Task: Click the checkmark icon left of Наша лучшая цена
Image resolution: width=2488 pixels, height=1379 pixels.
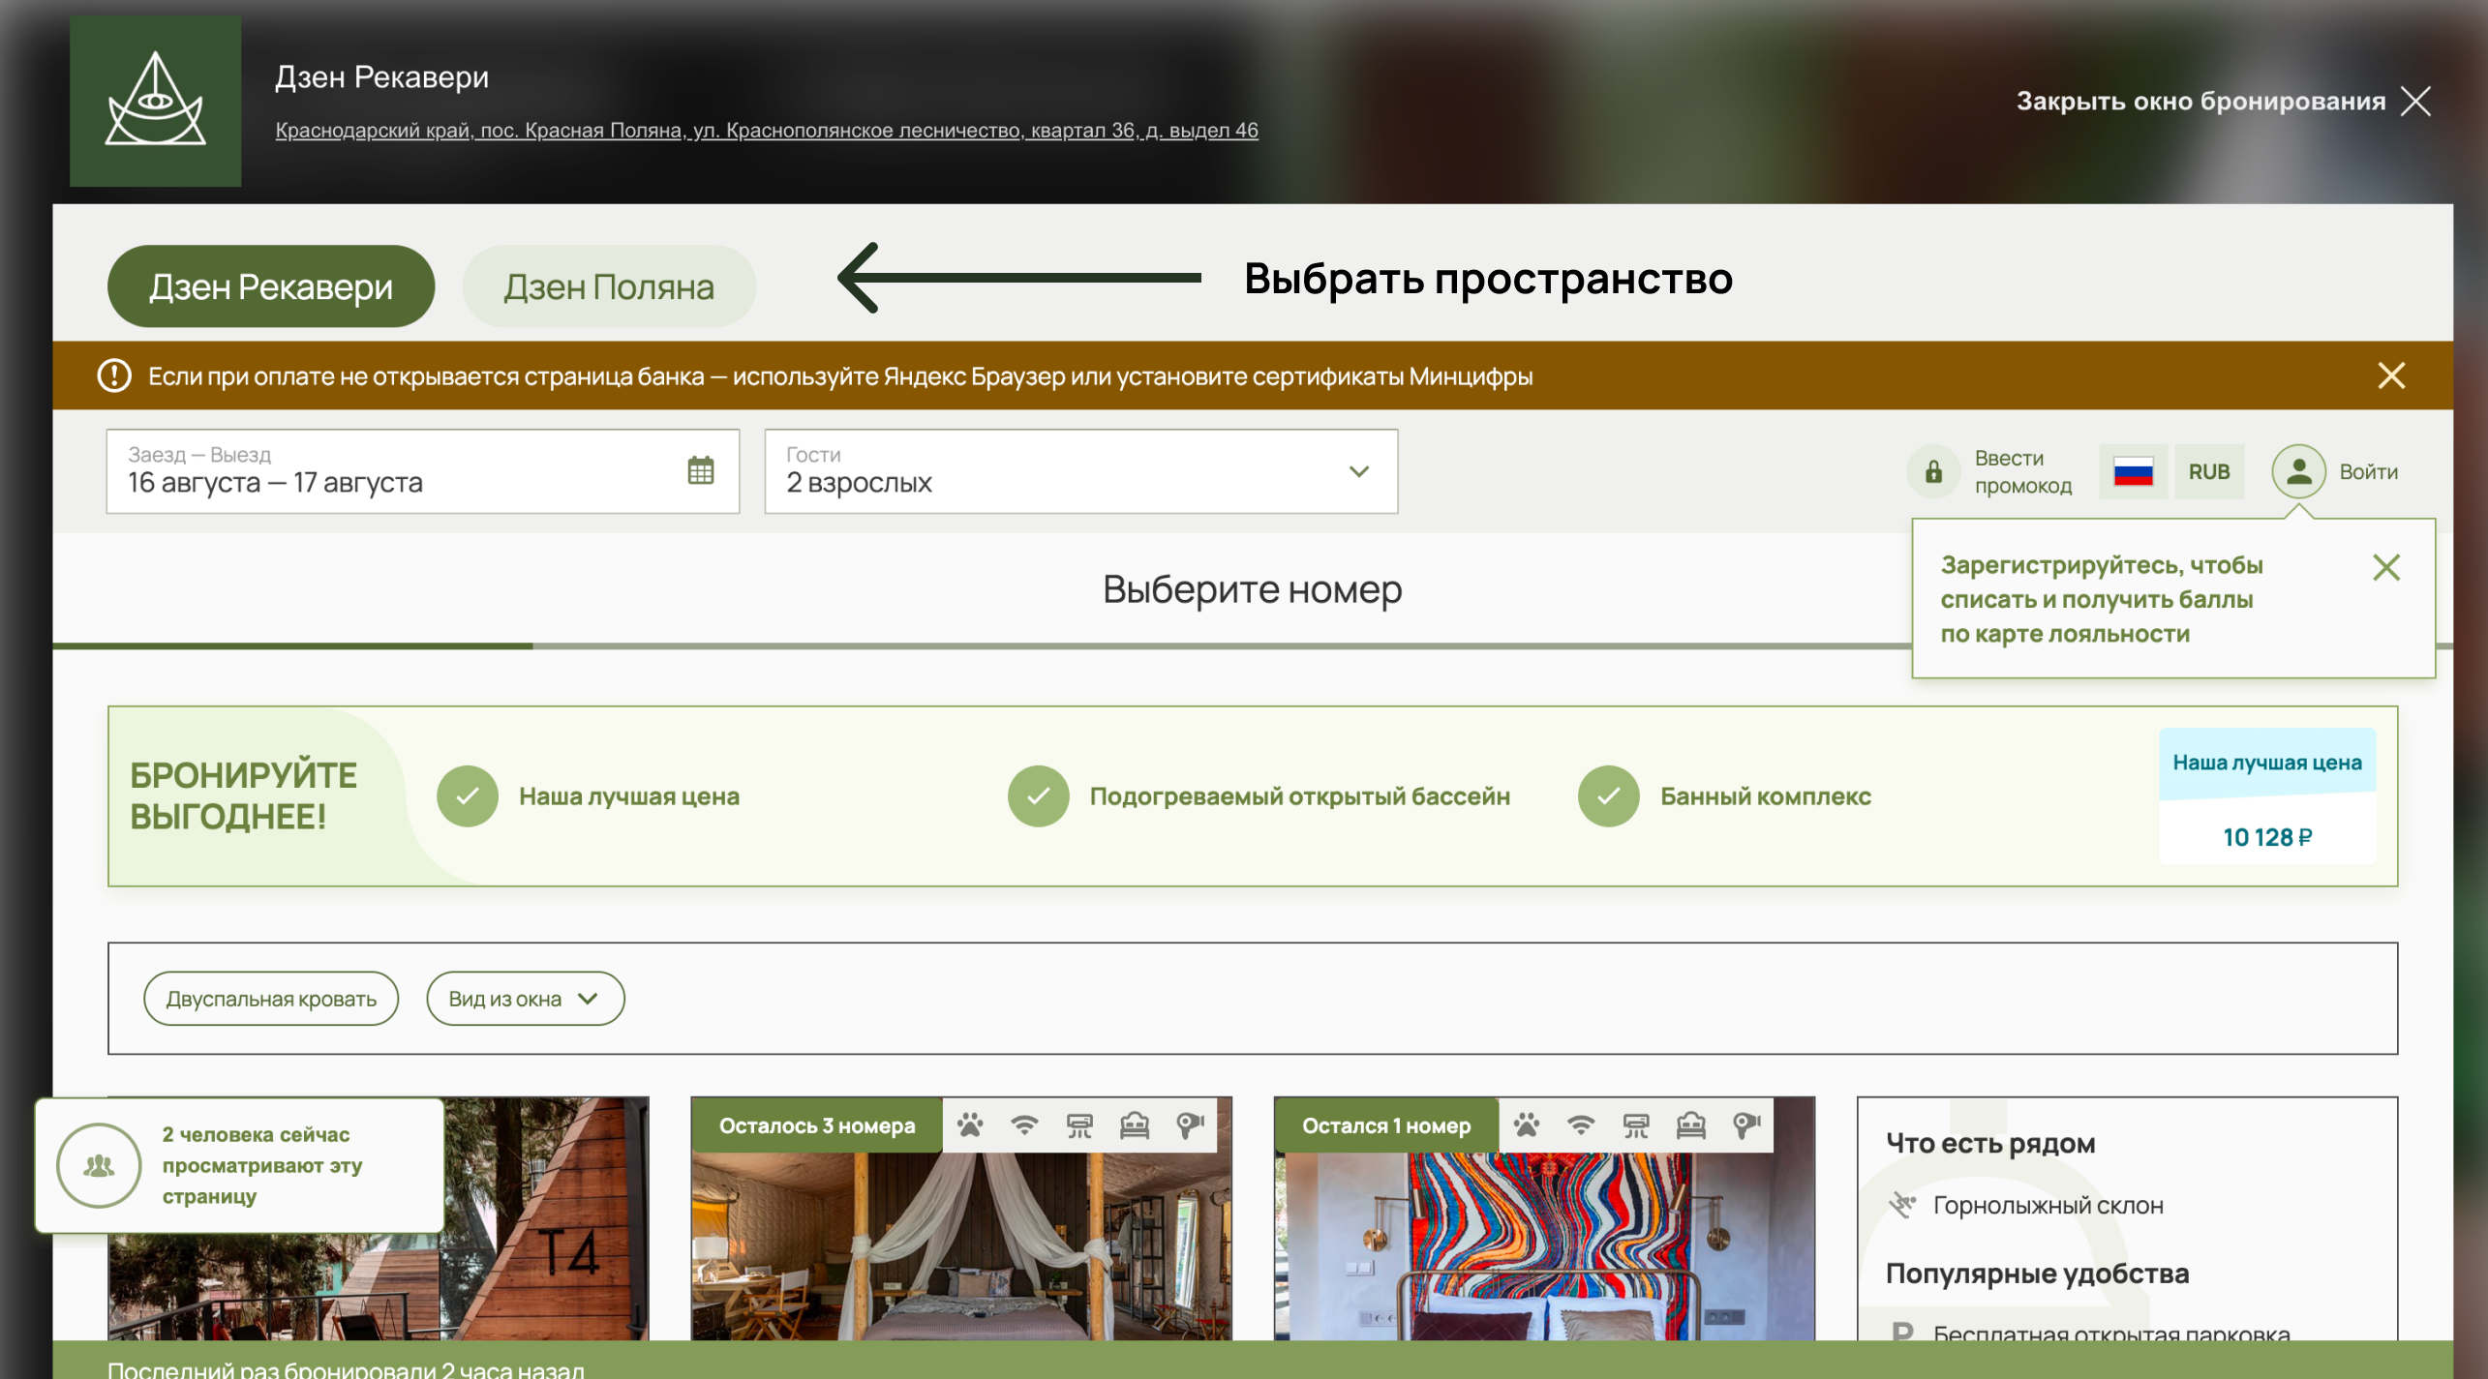Action: pos(467,796)
